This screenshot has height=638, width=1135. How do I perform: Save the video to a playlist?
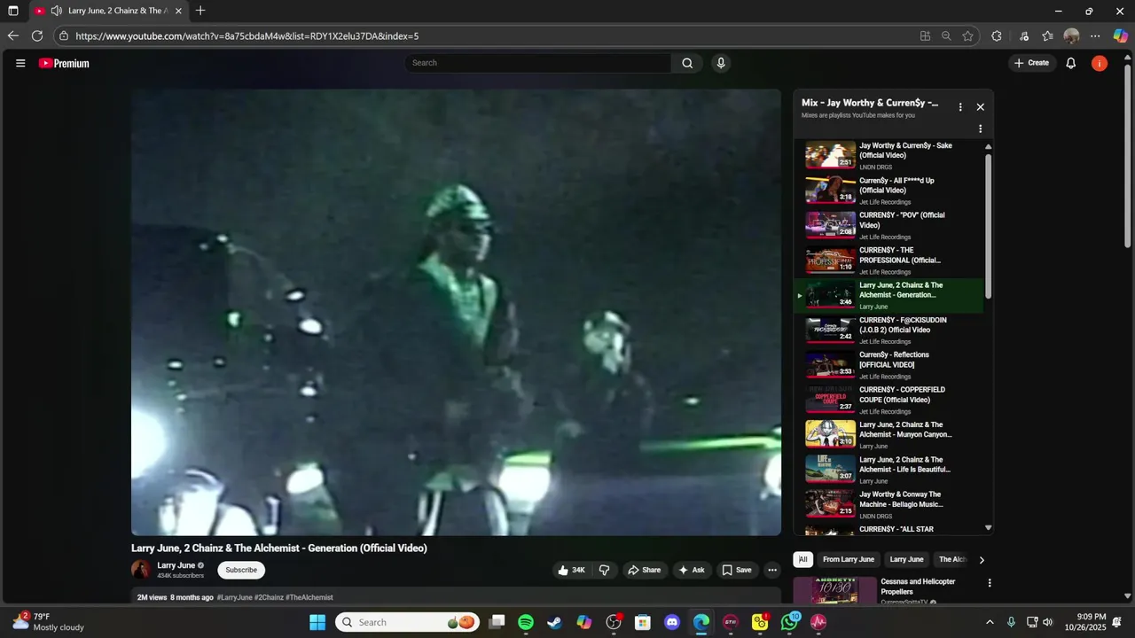[x=737, y=570]
